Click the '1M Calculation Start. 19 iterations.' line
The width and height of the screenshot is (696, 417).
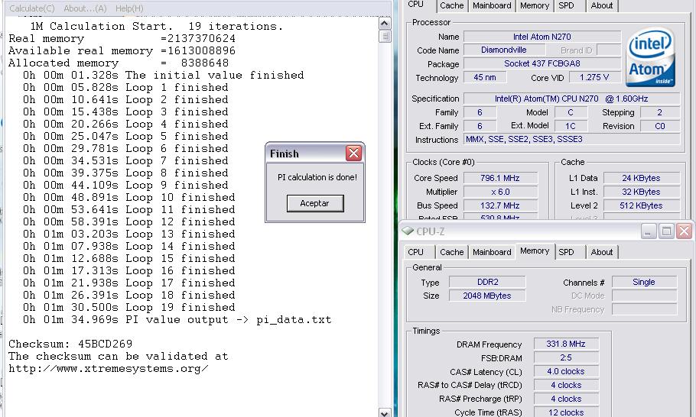coord(156,27)
